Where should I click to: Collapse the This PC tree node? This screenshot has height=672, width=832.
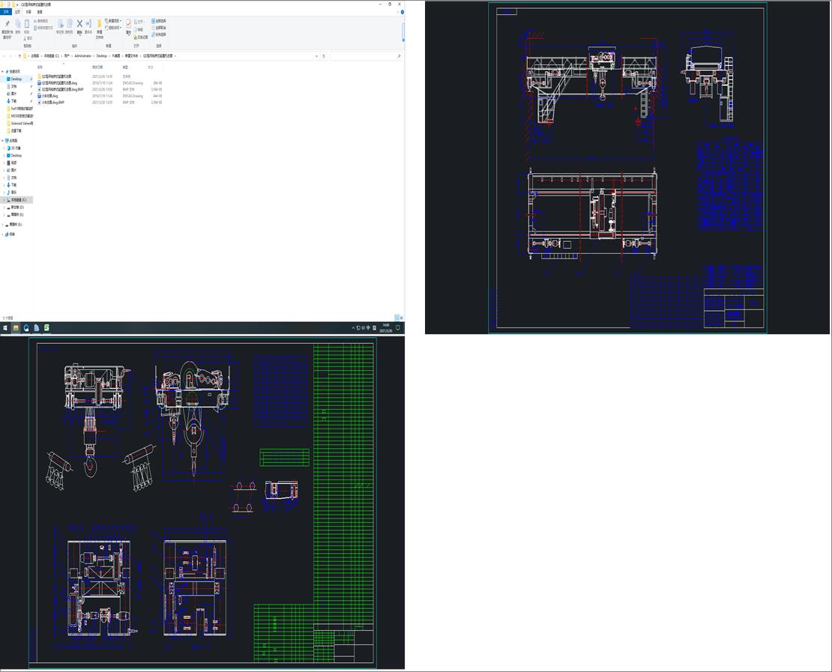click(x=3, y=141)
